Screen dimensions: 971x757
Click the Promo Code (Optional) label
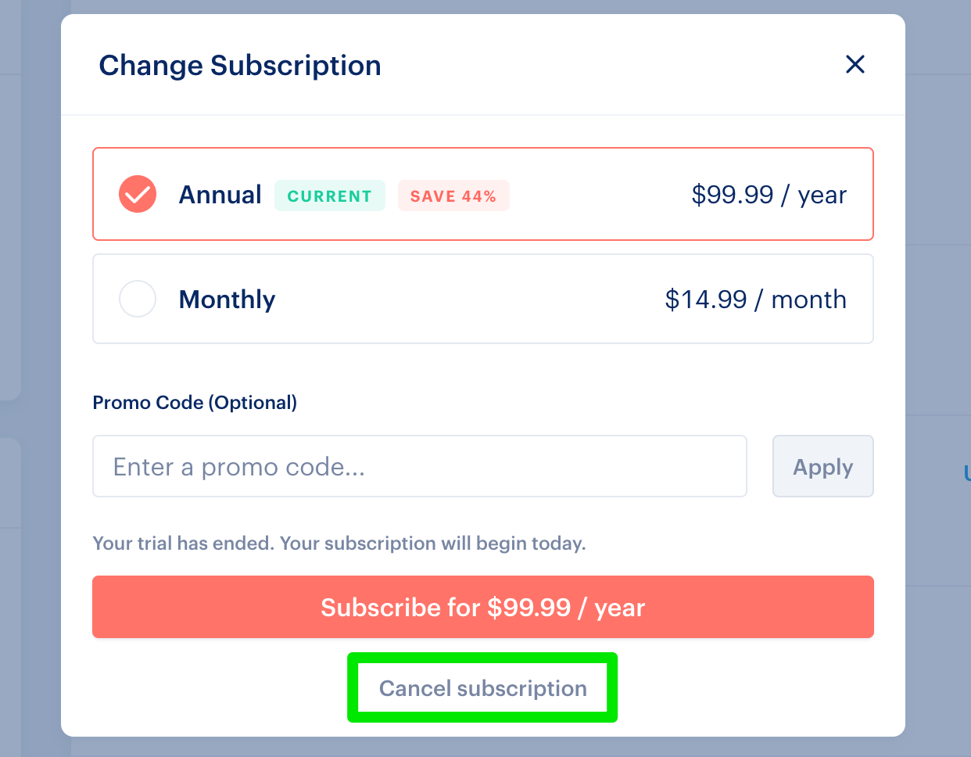tap(195, 403)
